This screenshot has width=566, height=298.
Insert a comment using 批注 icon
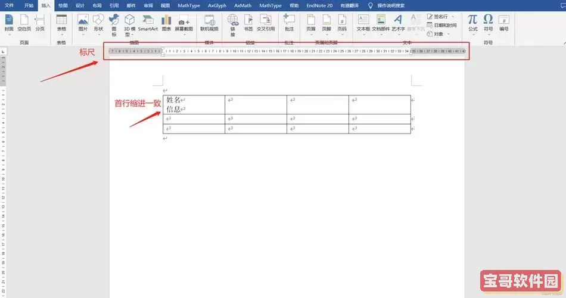coord(289,23)
